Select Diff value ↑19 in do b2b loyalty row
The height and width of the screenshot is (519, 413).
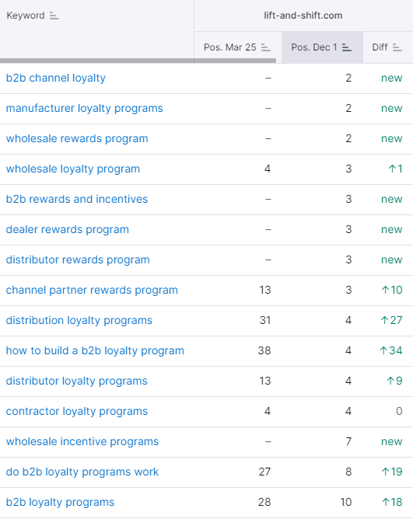point(392,472)
